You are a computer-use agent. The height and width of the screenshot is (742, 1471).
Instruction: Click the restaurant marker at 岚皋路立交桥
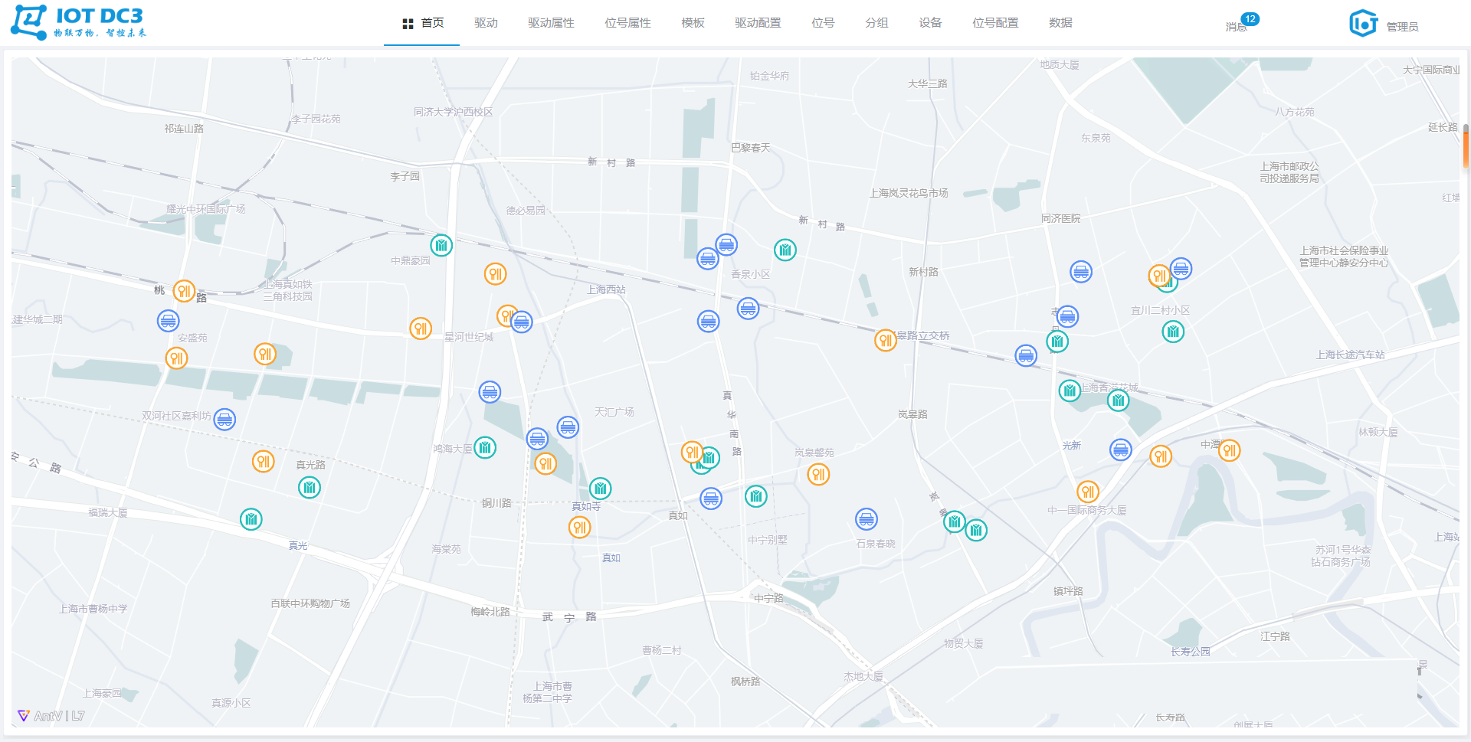point(886,340)
